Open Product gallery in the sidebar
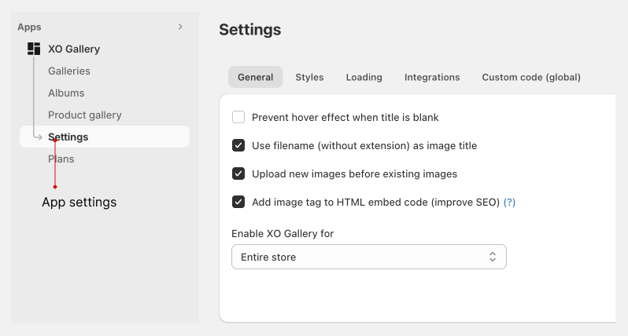This screenshot has width=628, height=336. [85, 115]
